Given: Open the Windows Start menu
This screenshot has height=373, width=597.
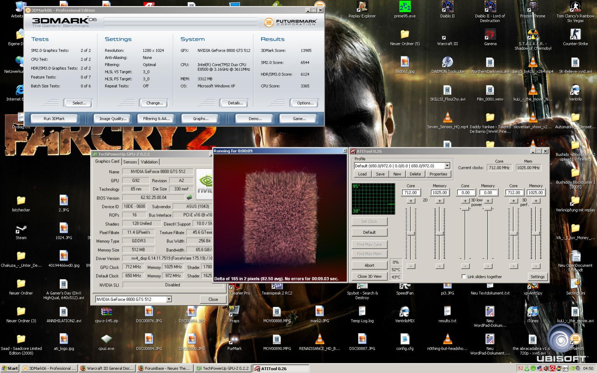Looking at the screenshot, I should pyautogui.click(x=10, y=368).
